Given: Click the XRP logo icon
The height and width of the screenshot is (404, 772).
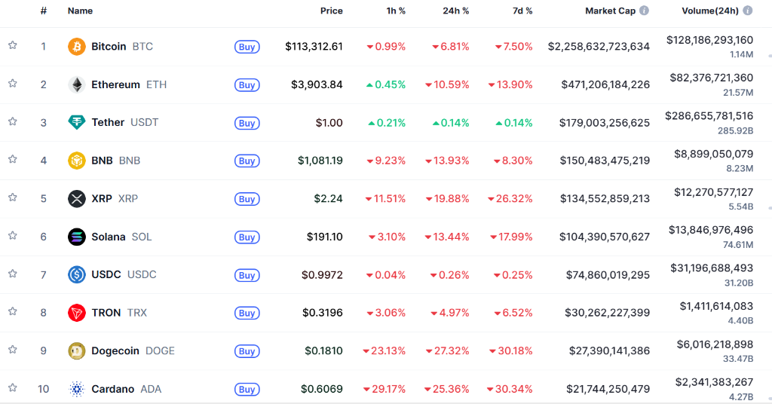Looking at the screenshot, I should 77,199.
